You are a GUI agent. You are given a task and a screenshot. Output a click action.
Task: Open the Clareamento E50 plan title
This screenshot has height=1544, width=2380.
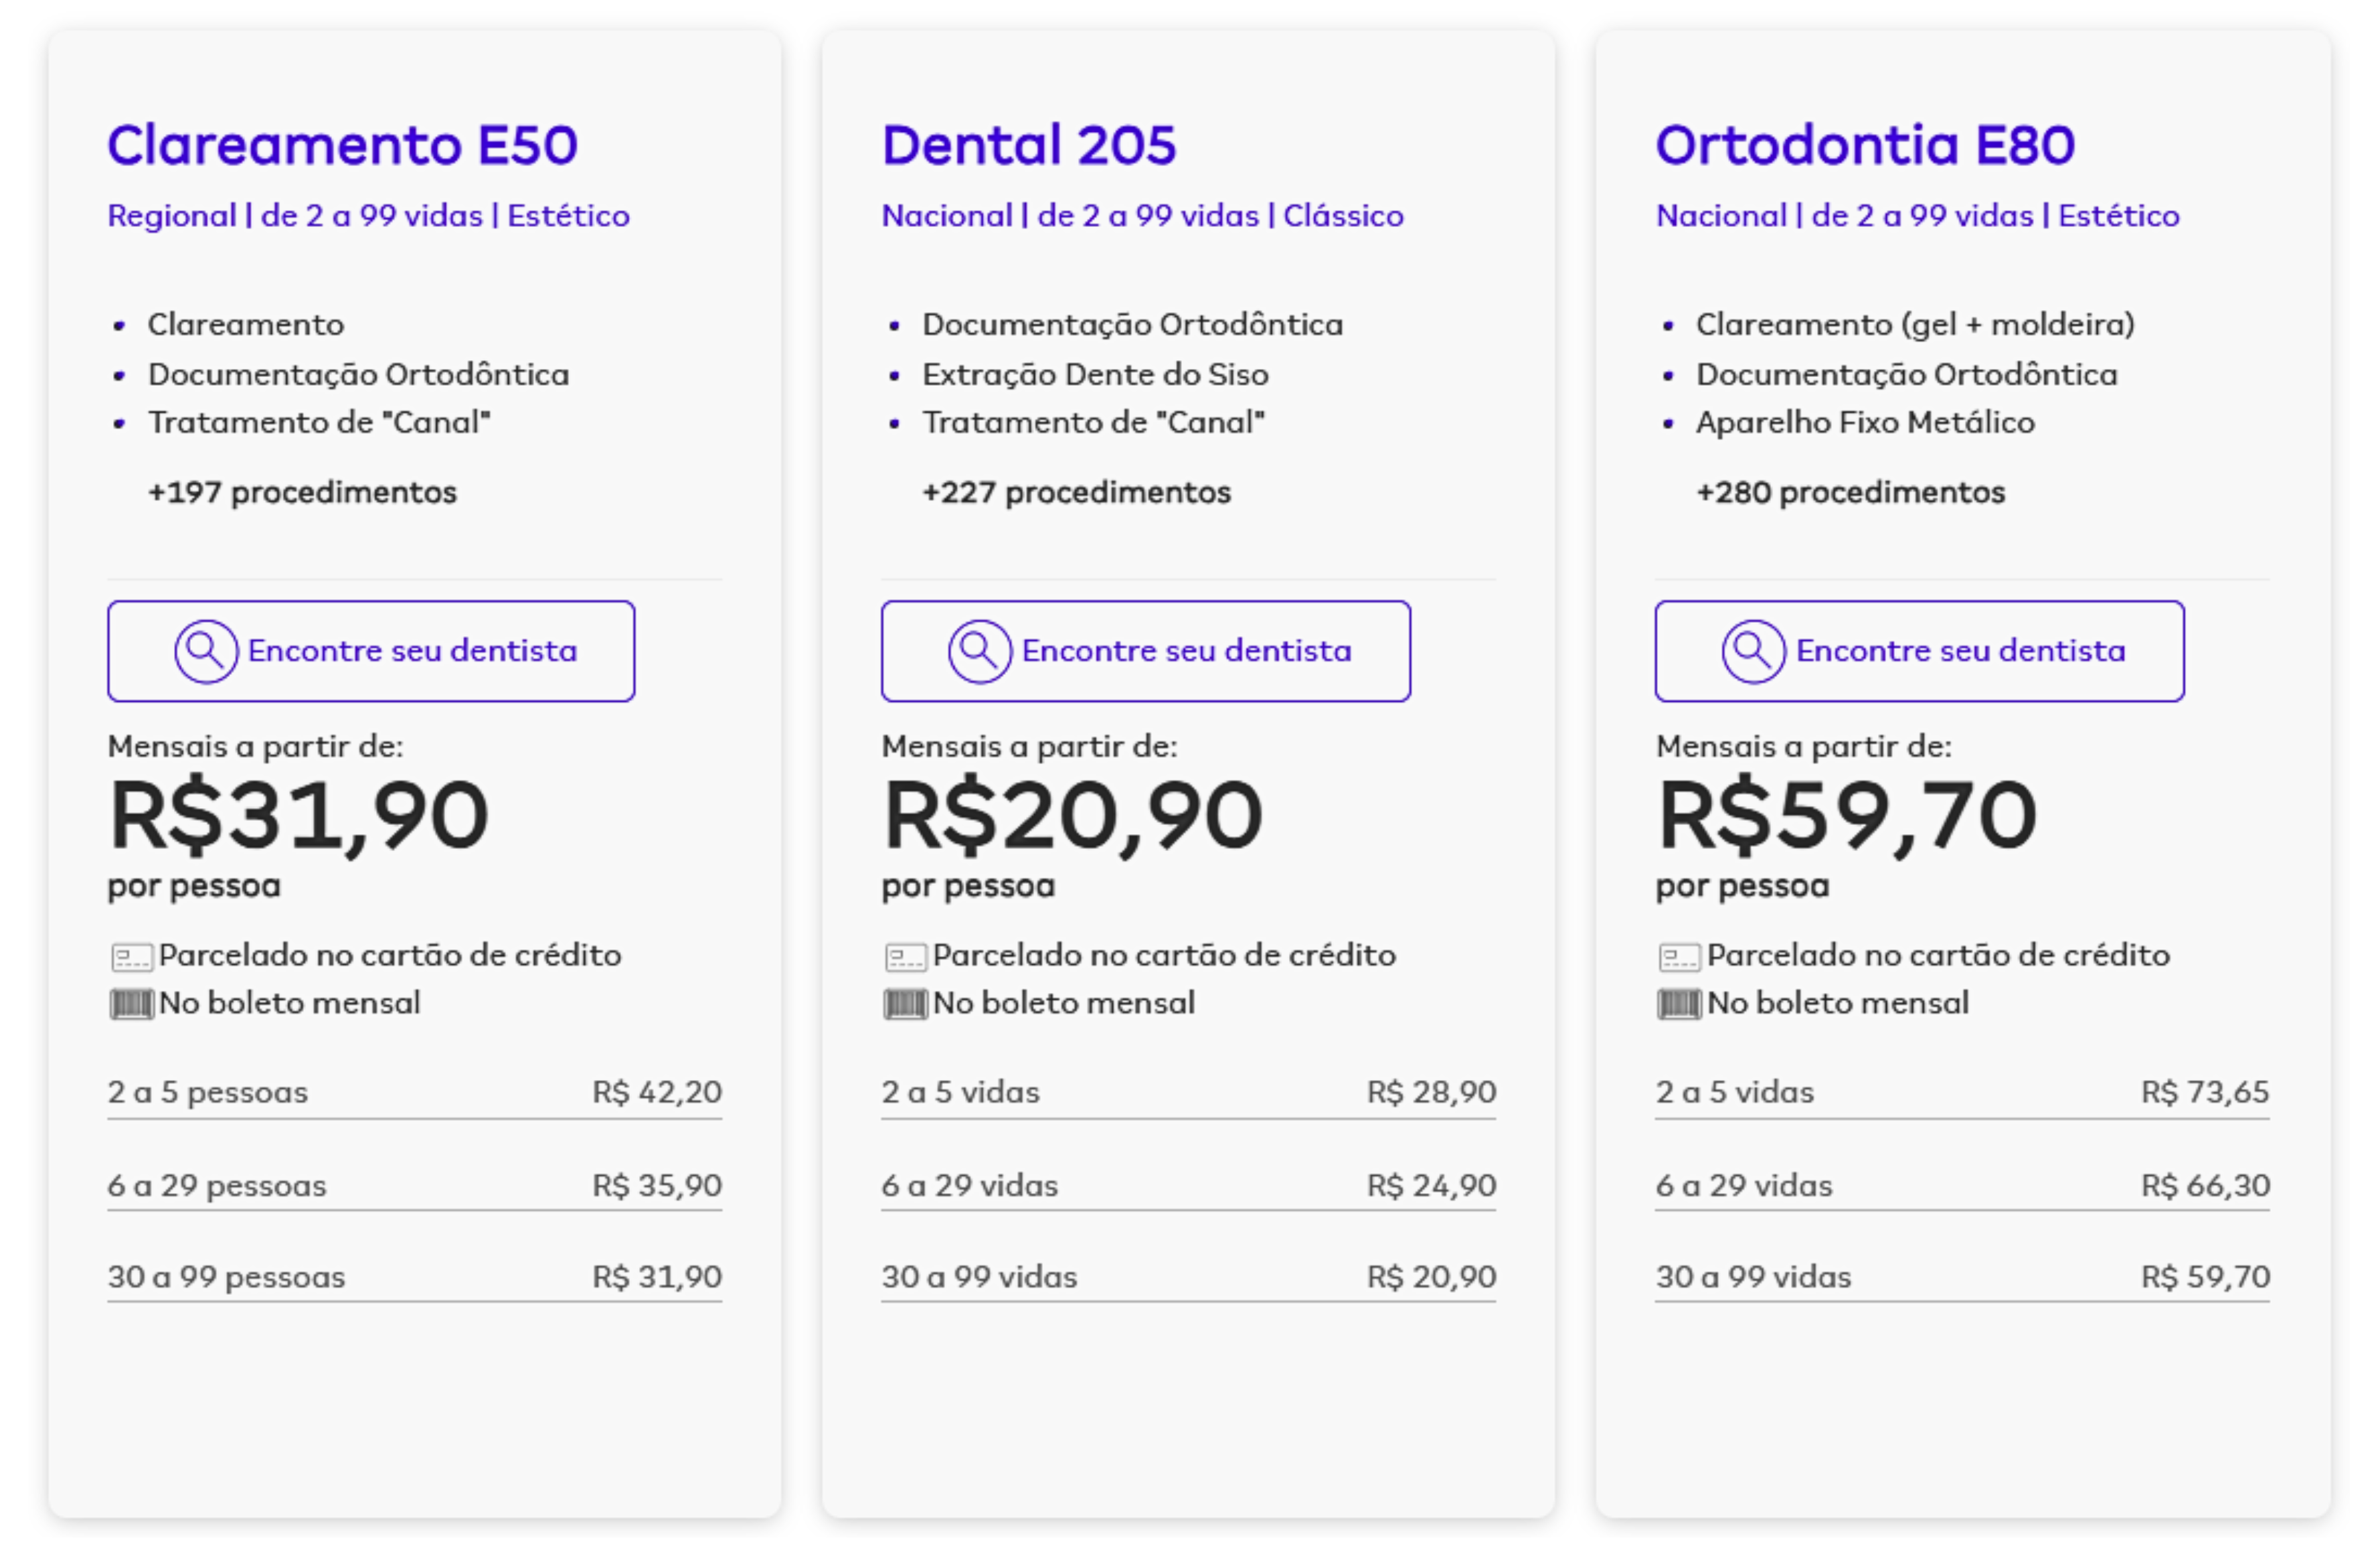click(x=343, y=145)
